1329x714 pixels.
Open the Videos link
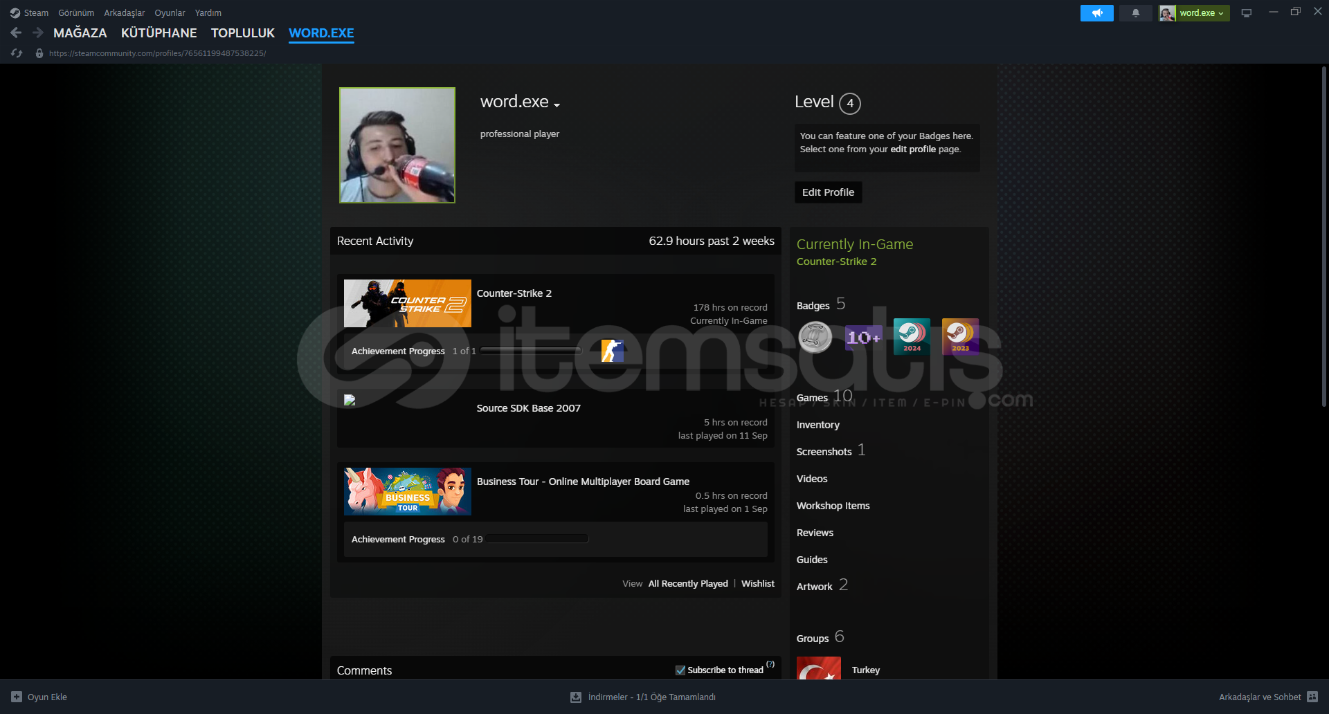click(x=812, y=479)
